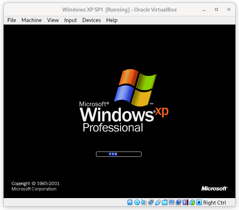Click the mouse integration green arrow icon
The height and width of the screenshot is (210, 239).
click(192, 202)
